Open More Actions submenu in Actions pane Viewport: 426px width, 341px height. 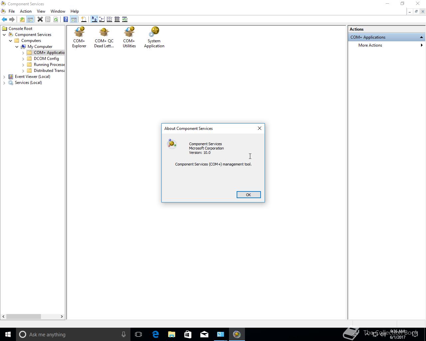point(386,45)
